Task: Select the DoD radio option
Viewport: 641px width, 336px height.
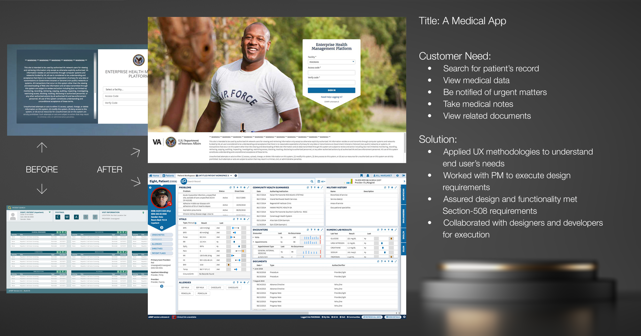Action: (343, 317)
